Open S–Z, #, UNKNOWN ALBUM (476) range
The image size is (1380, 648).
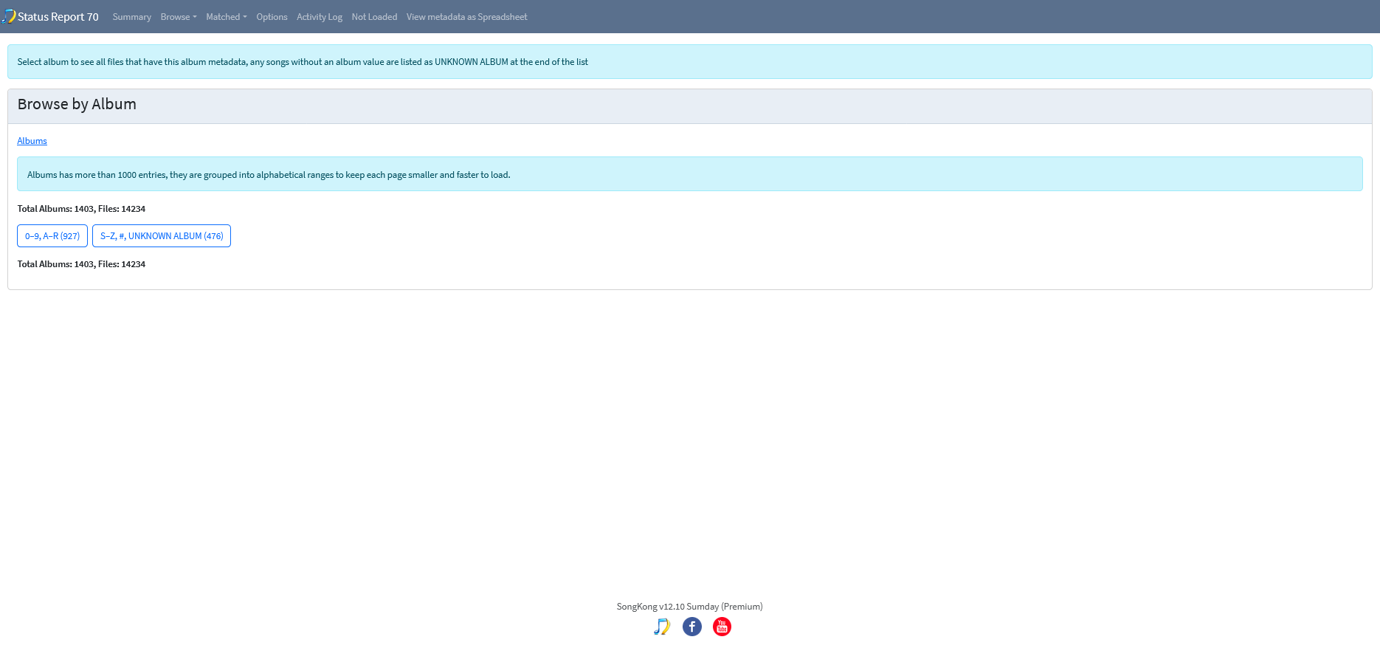pyautogui.click(x=162, y=236)
